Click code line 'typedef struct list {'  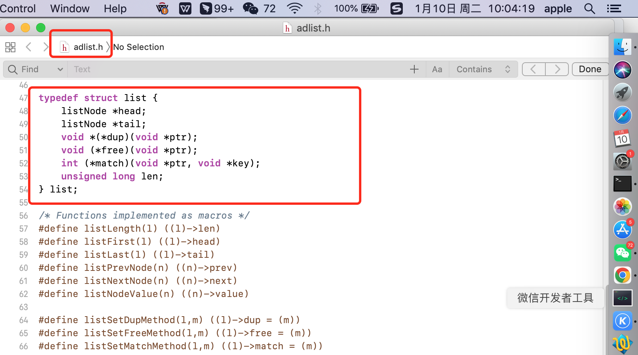[x=98, y=98]
